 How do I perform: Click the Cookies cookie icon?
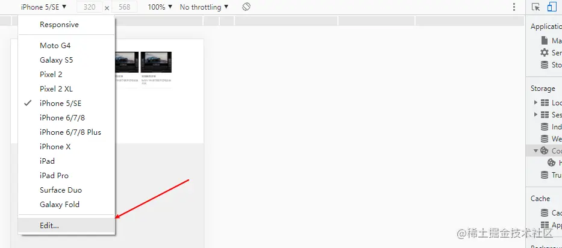[545, 150]
